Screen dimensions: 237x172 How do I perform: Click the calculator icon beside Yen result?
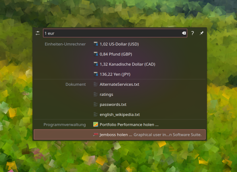coord(96,74)
